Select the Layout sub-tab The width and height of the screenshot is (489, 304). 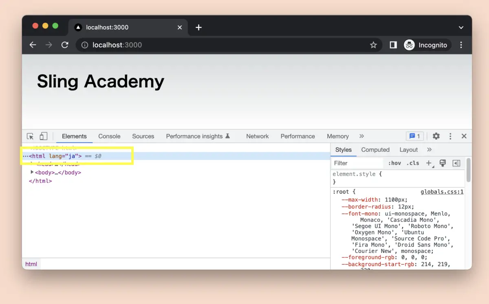(409, 150)
